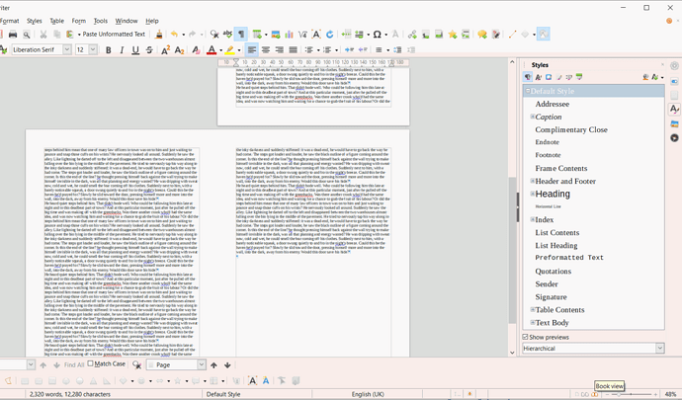The image size is (682, 400).
Task: Open the Window menu
Action: (127, 21)
